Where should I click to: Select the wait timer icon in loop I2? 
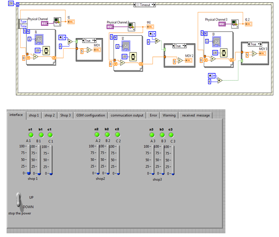click(133, 57)
